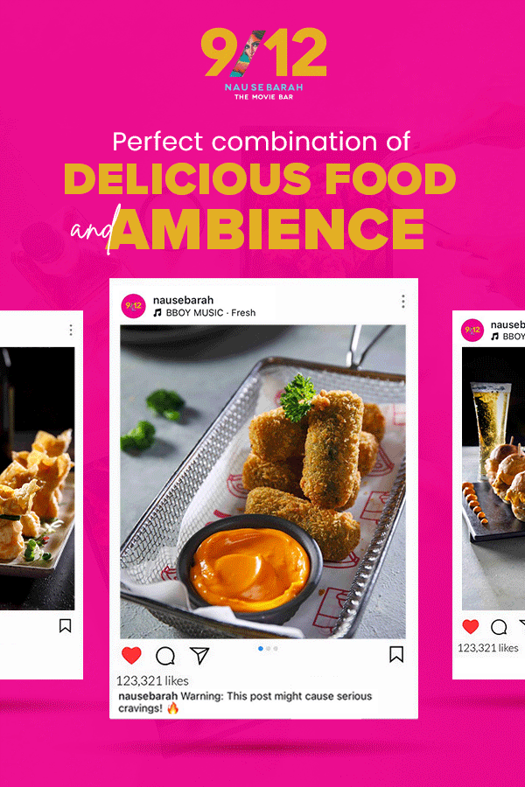
Task: Open nausebarah username in center post header
Action: [183, 300]
